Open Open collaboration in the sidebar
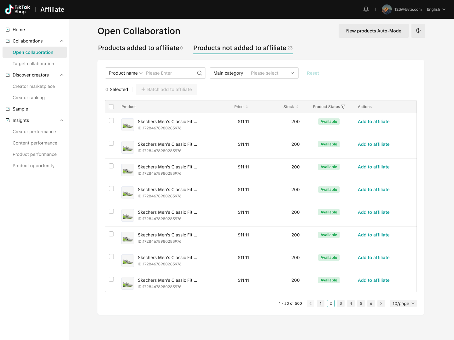Screen dimensions: 454x340 pos(35,52)
